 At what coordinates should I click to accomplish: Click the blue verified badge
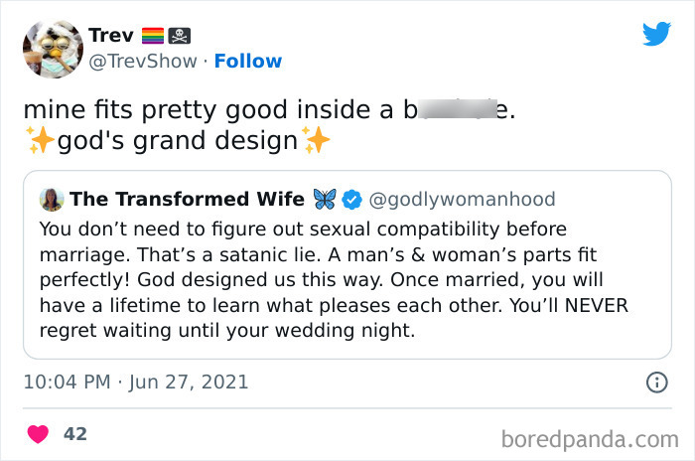click(351, 200)
